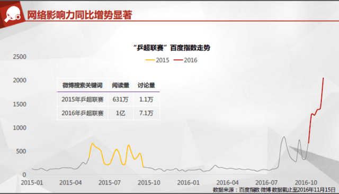Click y-axis label 1500
The height and width of the screenshot is (194, 339).
click(x=20, y=104)
